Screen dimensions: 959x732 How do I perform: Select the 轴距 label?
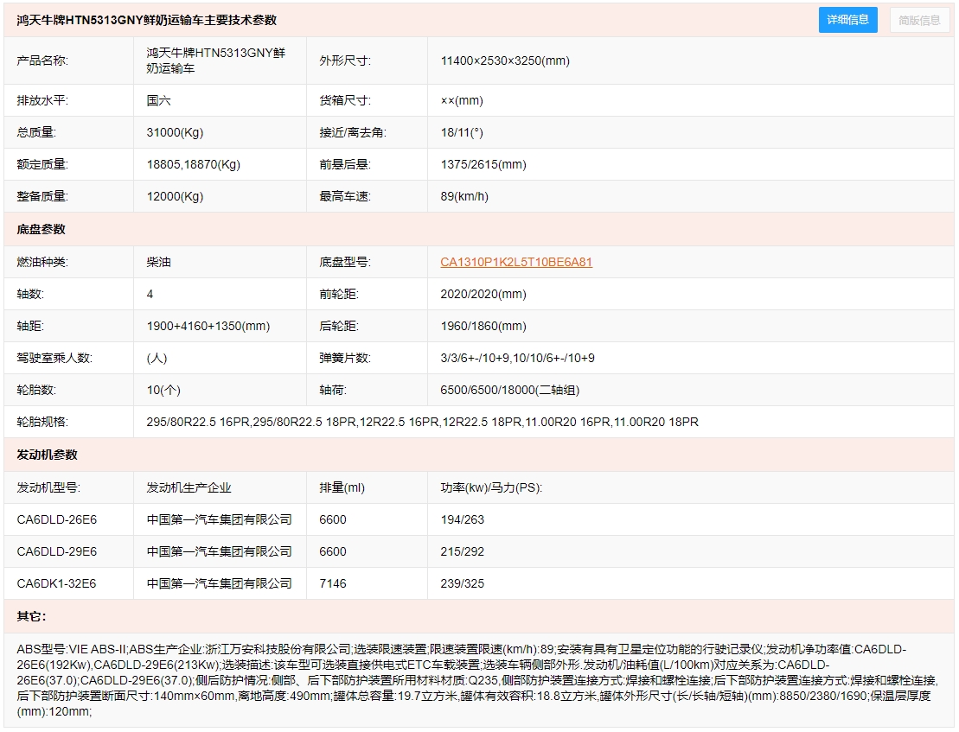tap(30, 327)
